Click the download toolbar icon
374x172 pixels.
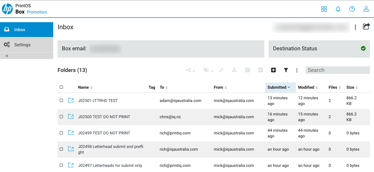click(x=234, y=70)
